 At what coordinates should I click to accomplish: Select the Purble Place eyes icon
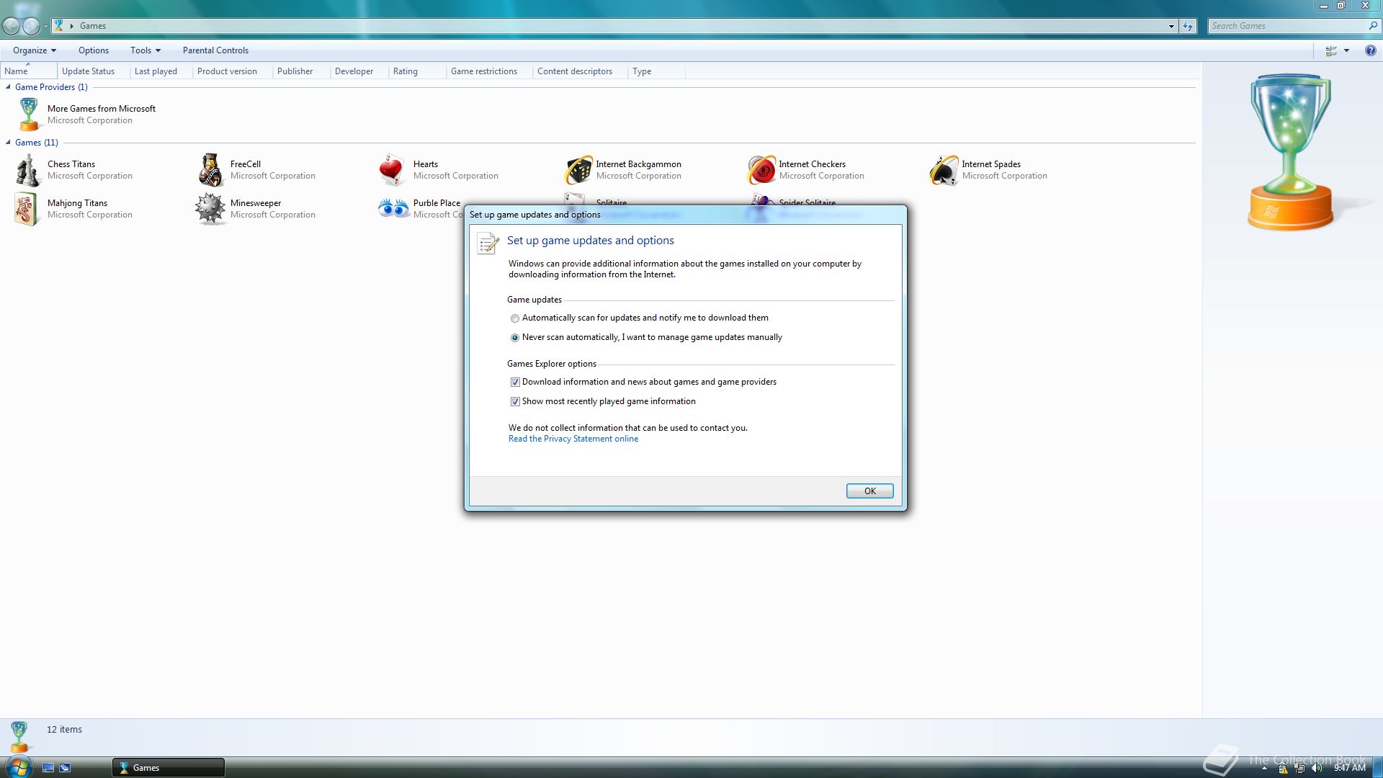pos(393,209)
